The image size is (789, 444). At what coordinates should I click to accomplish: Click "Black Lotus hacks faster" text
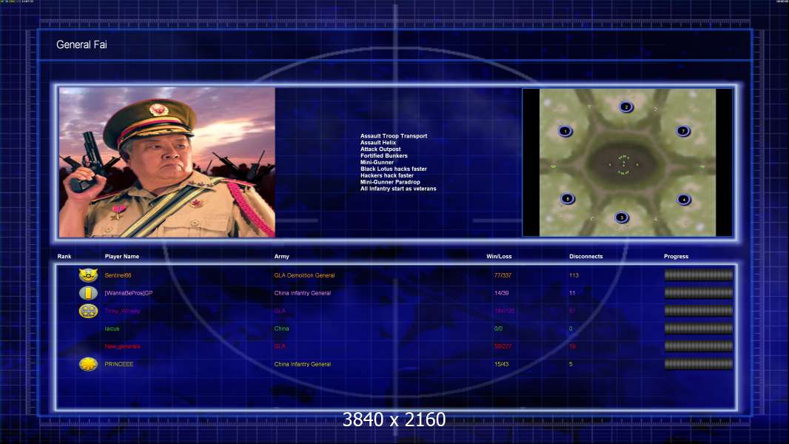click(x=394, y=169)
